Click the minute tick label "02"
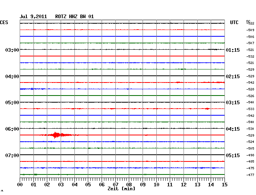Image resolution: width=256 pixels, height=195 pixels. pos(47,185)
